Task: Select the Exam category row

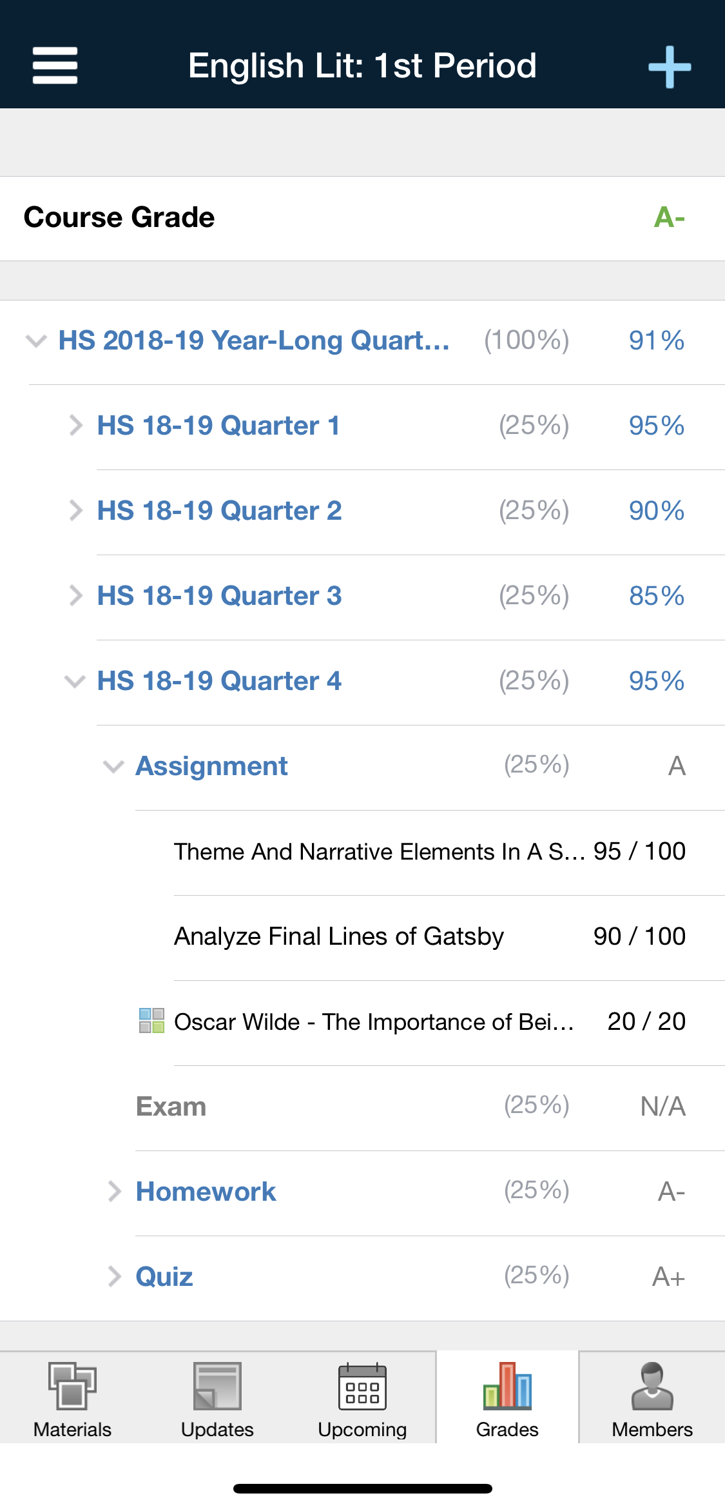Action: 171,1107
